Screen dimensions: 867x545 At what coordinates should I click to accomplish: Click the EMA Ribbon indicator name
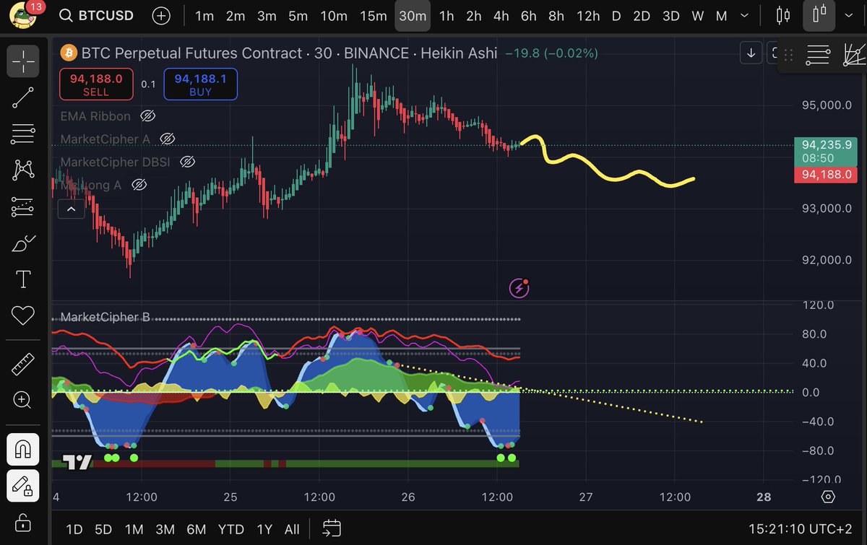pyautogui.click(x=95, y=116)
